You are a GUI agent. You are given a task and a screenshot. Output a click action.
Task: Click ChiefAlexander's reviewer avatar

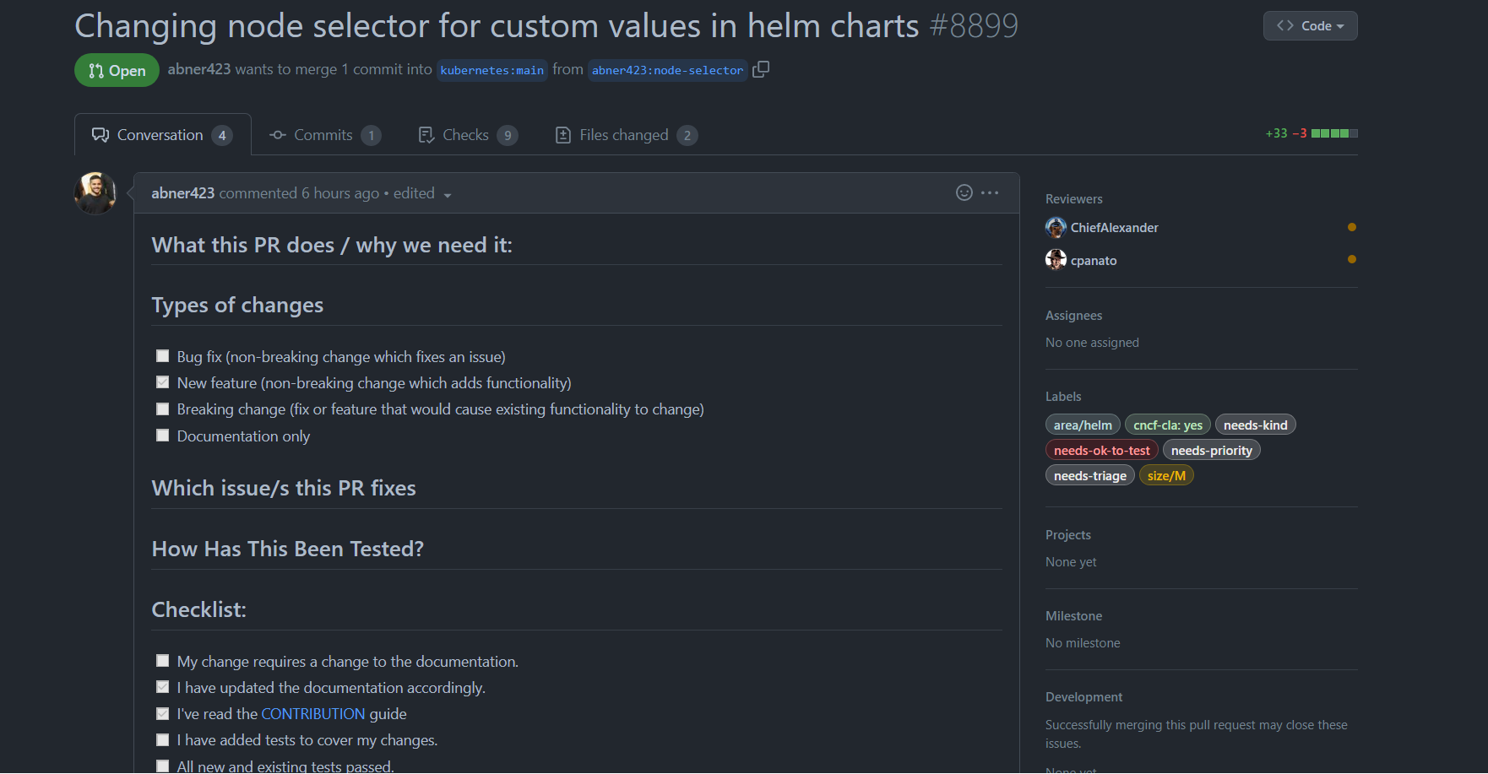(1056, 227)
